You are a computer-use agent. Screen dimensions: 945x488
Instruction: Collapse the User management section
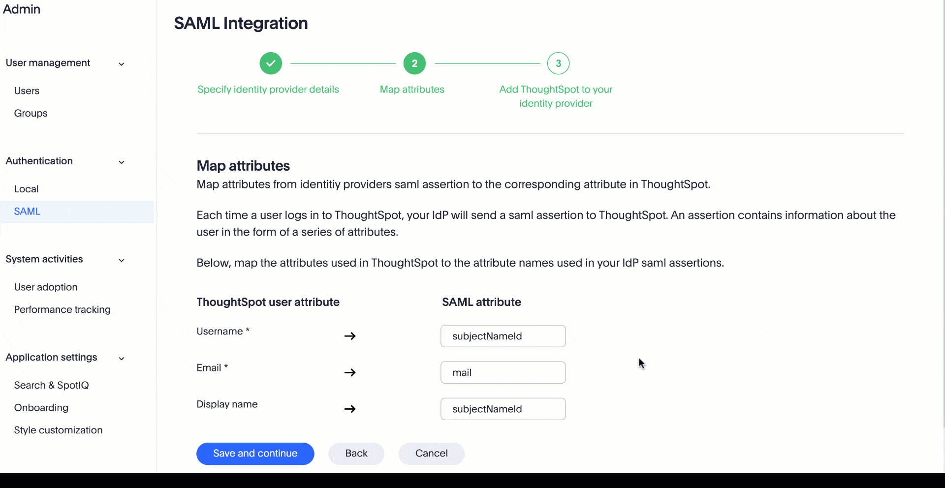click(x=122, y=64)
